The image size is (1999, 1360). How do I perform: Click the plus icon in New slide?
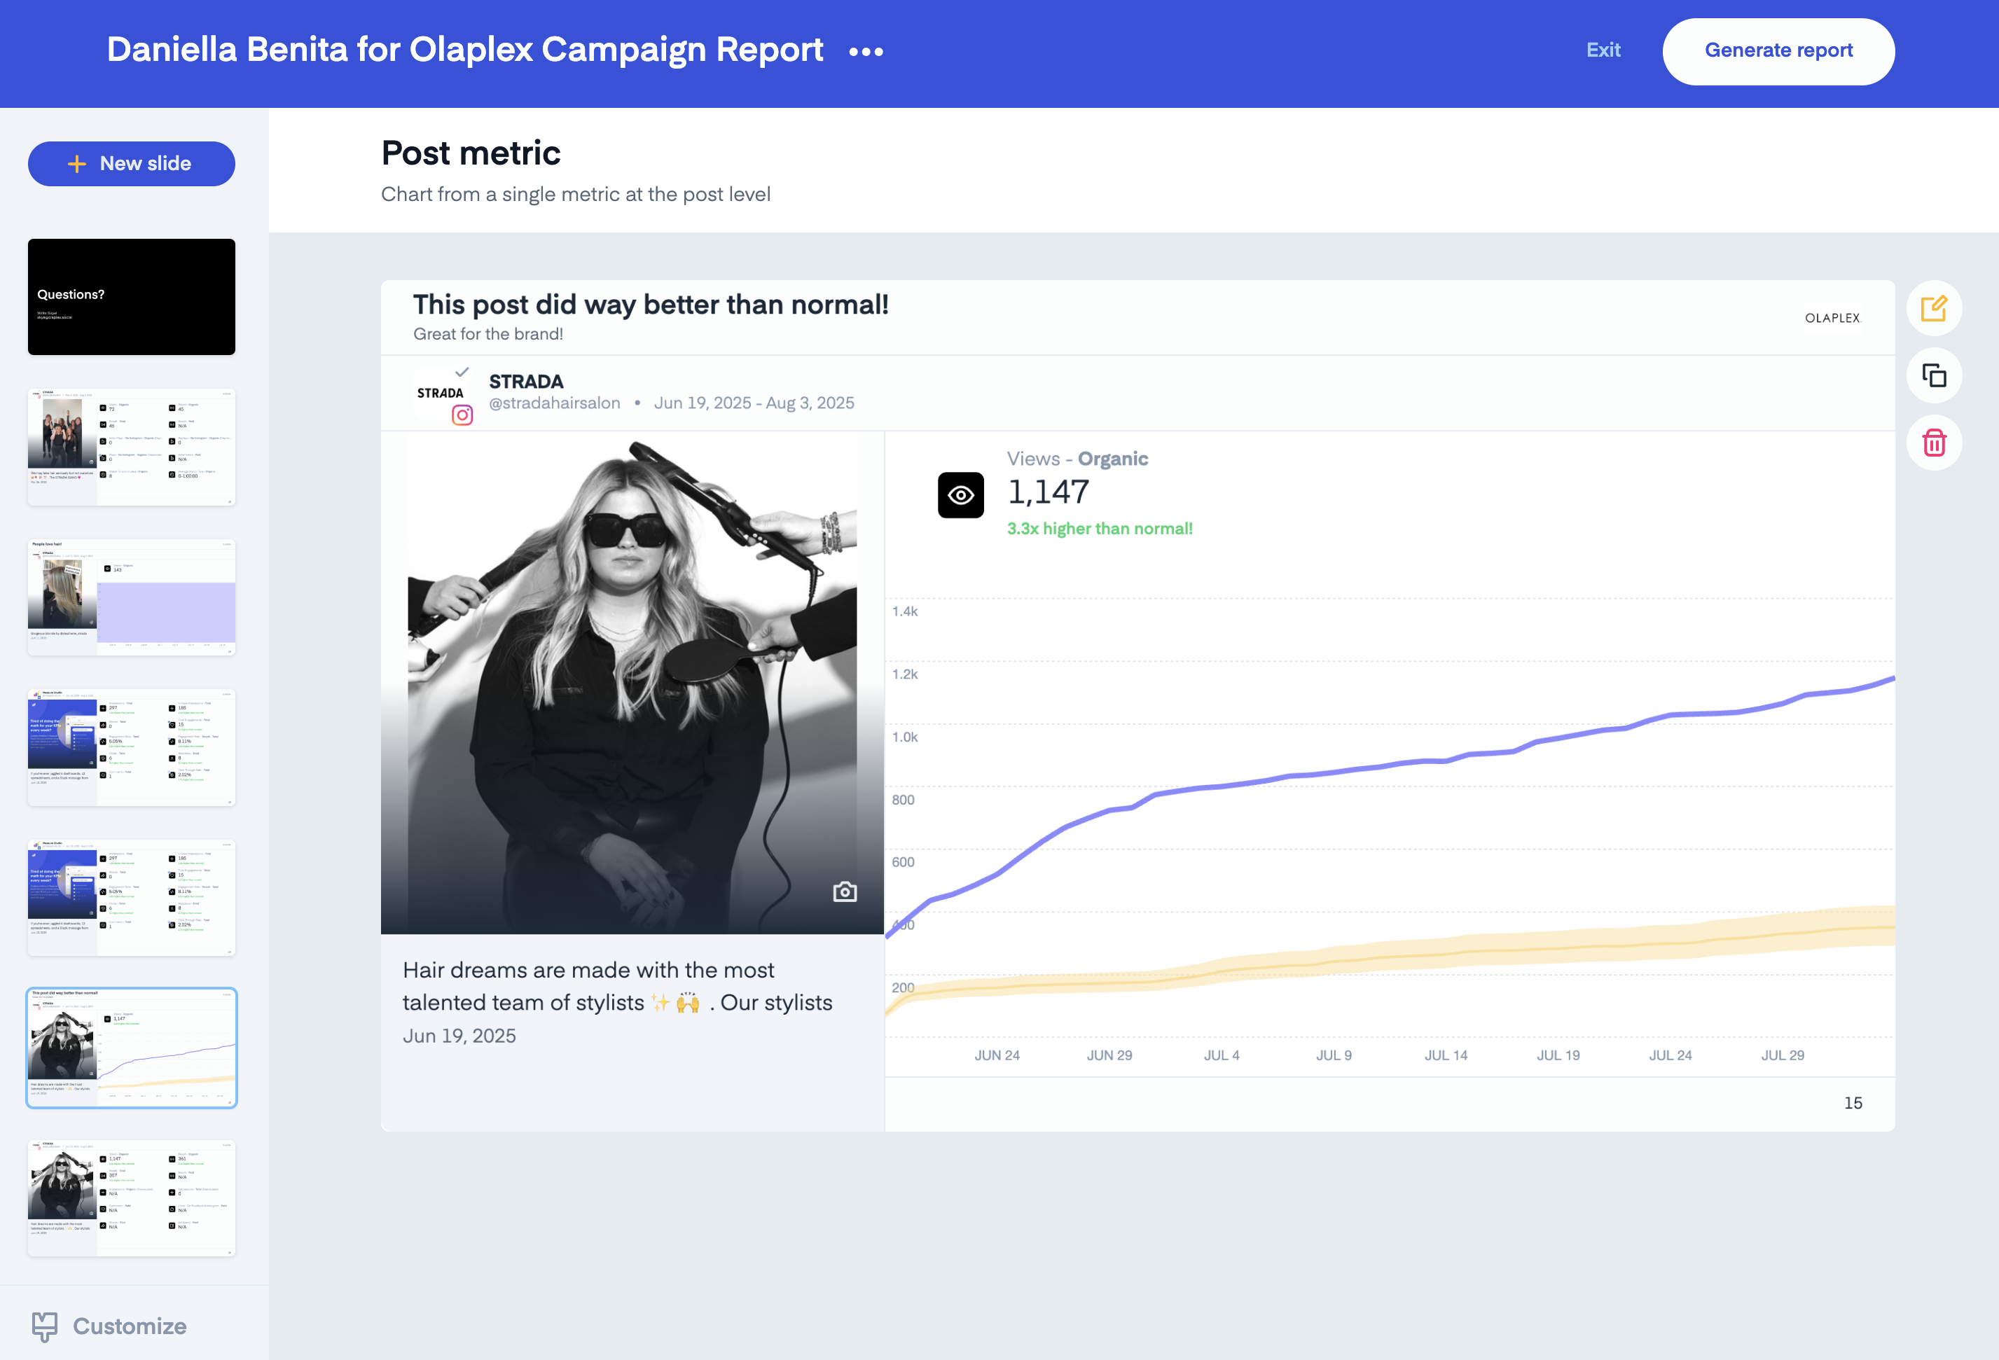(x=78, y=163)
